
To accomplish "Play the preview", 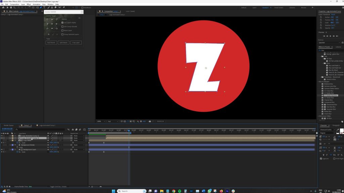I will tap(331, 36).
